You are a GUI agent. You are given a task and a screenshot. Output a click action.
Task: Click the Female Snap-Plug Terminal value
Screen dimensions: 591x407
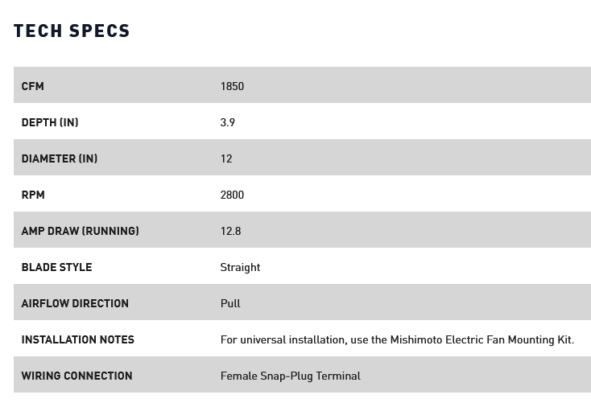(x=291, y=376)
